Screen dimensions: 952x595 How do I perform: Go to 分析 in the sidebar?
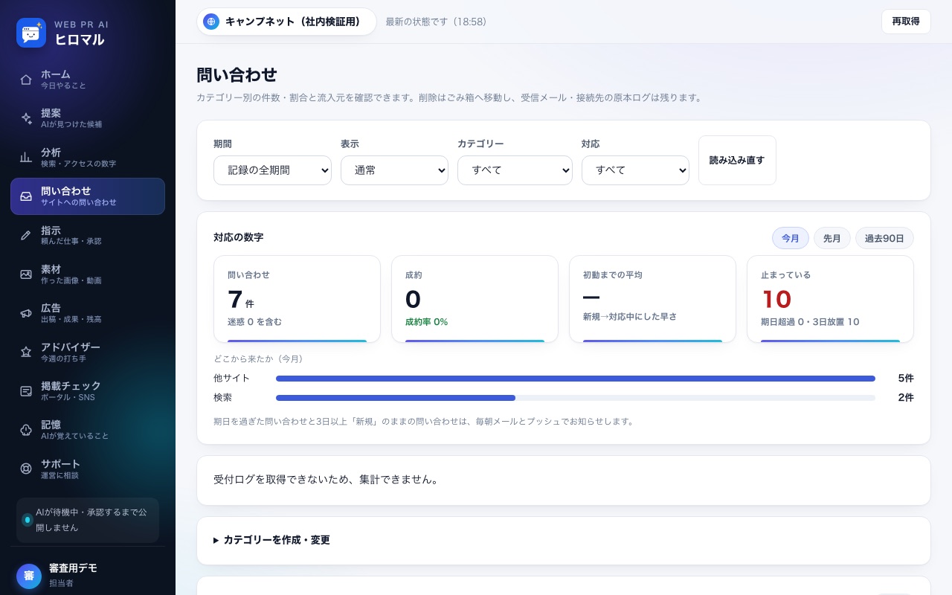[x=88, y=157]
